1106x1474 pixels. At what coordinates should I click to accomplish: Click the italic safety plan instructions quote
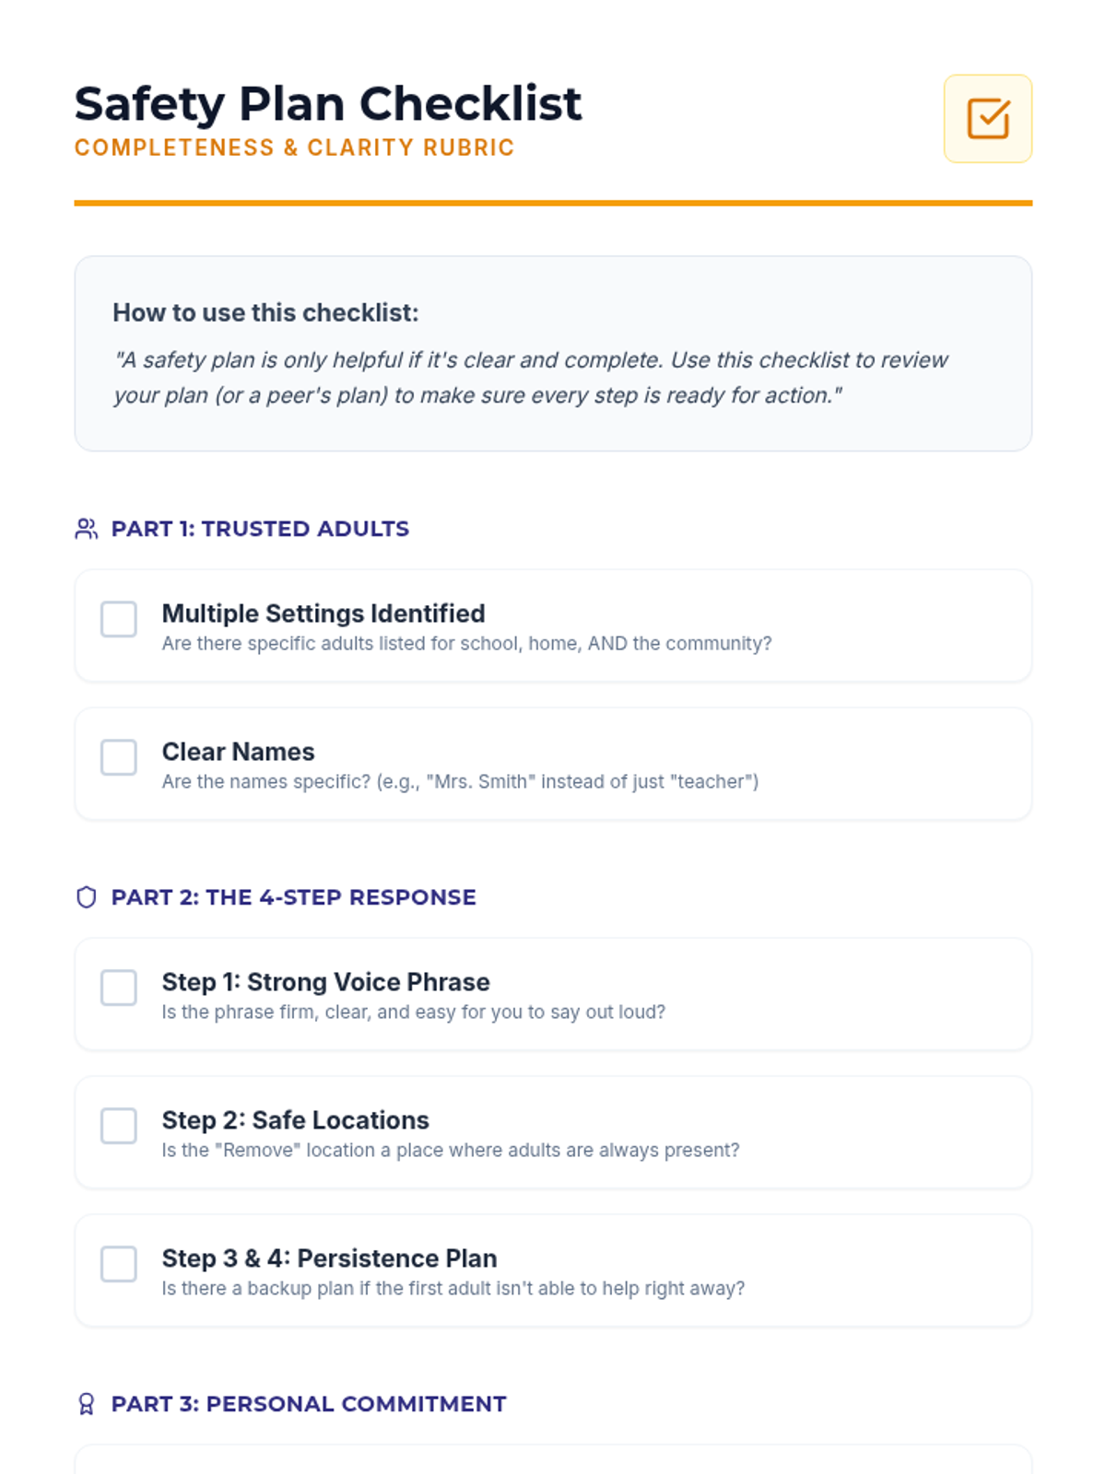coord(530,378)
